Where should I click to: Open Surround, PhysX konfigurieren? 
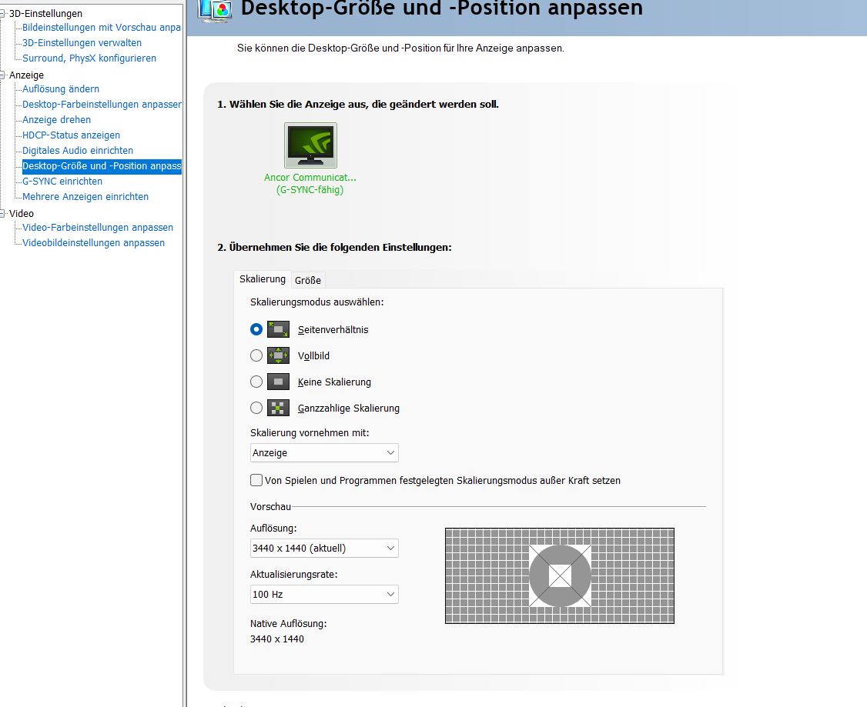pos(89,58)
